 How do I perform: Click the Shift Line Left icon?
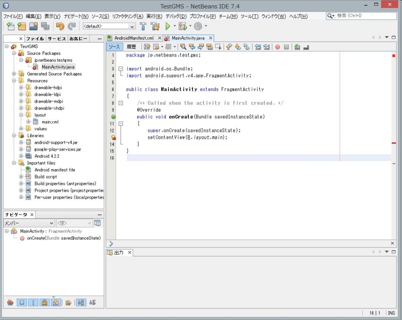point(258,47)
